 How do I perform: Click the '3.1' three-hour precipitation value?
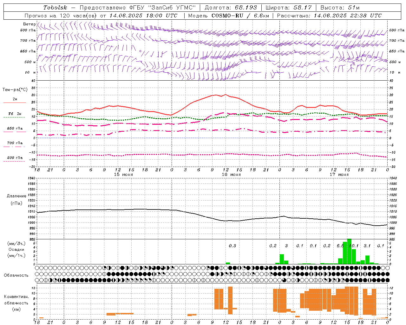click(367, 246)
